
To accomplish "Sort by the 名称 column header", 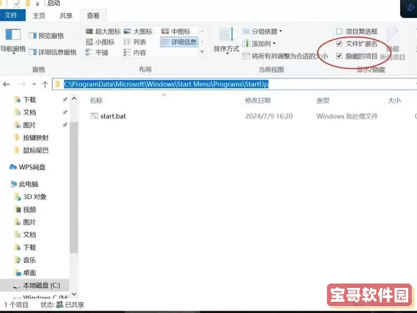I will pos(96,100).
